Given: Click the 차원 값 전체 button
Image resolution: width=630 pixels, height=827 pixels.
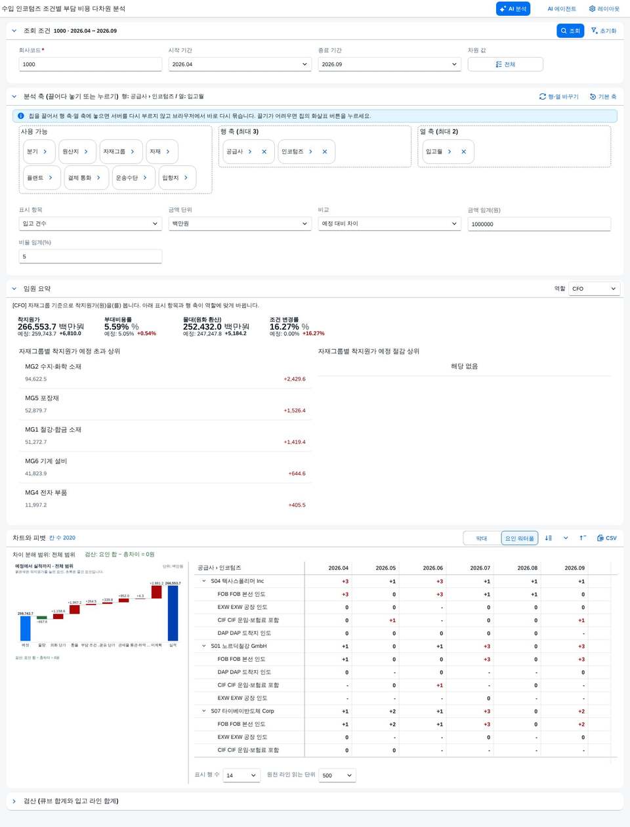Looking at the screenshot, I should [505, 64].
